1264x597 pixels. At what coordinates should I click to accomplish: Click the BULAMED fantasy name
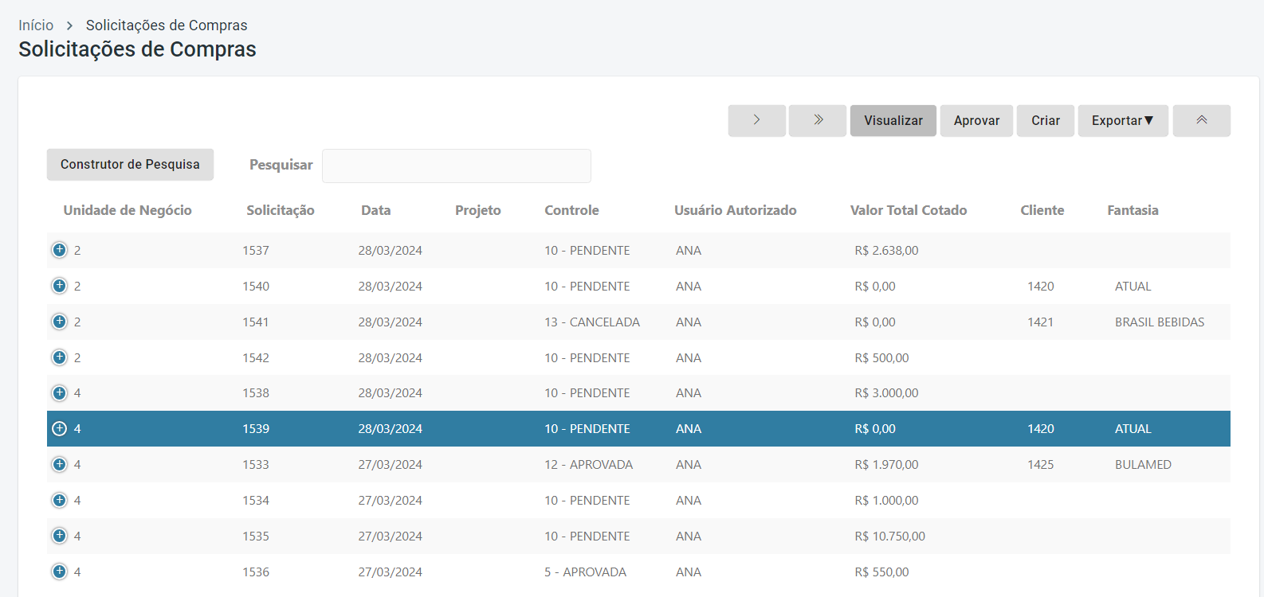[x=1143, y=464]
